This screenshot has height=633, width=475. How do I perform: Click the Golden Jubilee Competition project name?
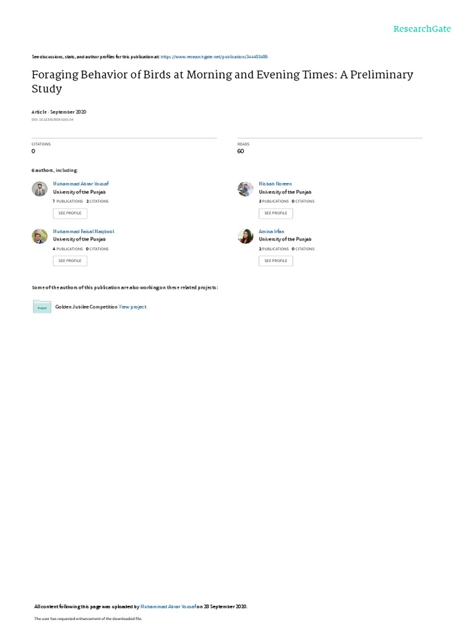click(x=86, y=307)
